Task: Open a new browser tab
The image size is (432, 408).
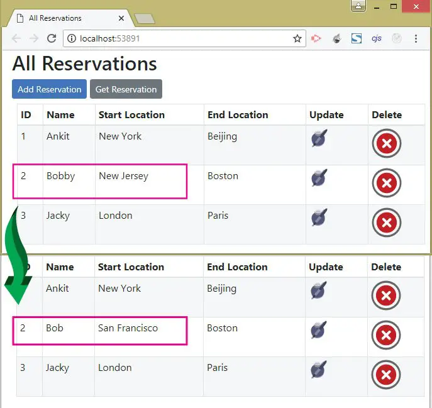Action: point(145,19)
